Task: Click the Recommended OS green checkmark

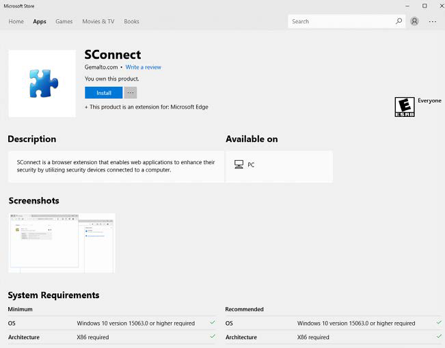Action: click(x=439, y=323)
